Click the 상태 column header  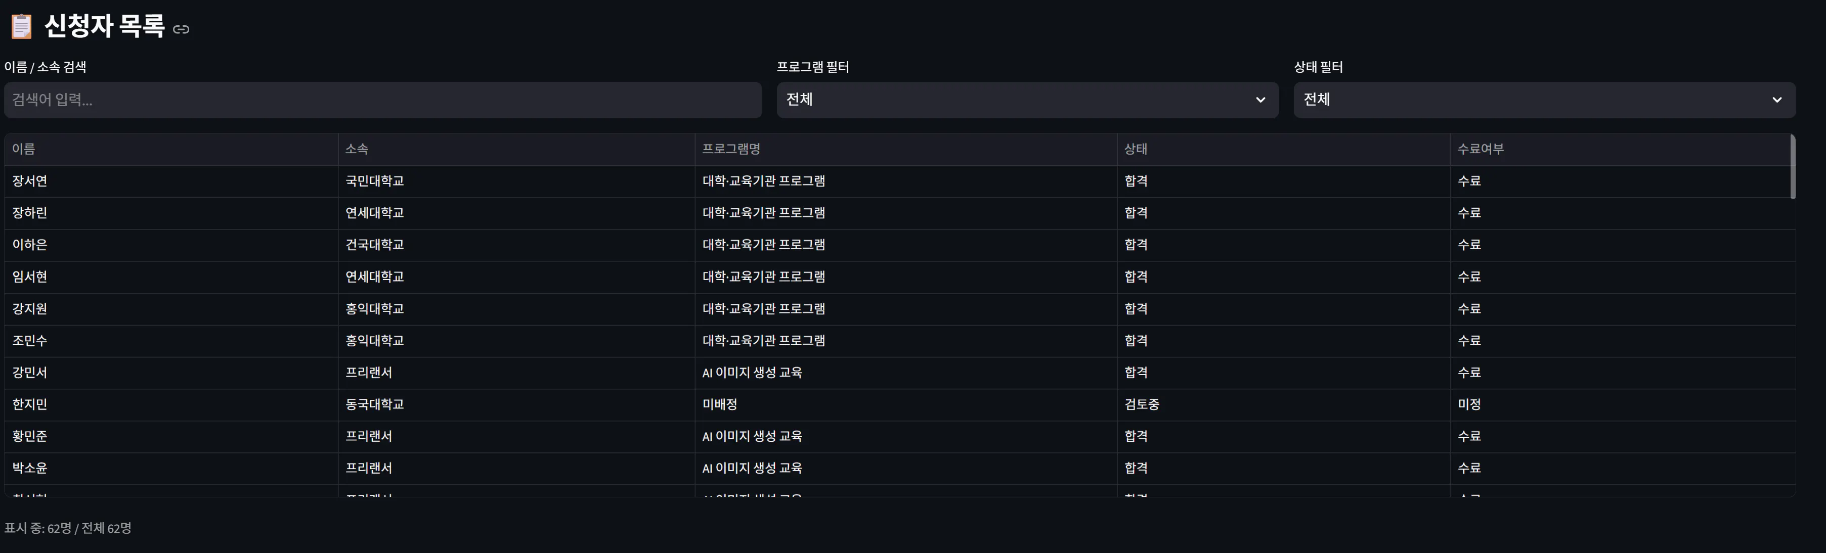(x=1136, y=149)
